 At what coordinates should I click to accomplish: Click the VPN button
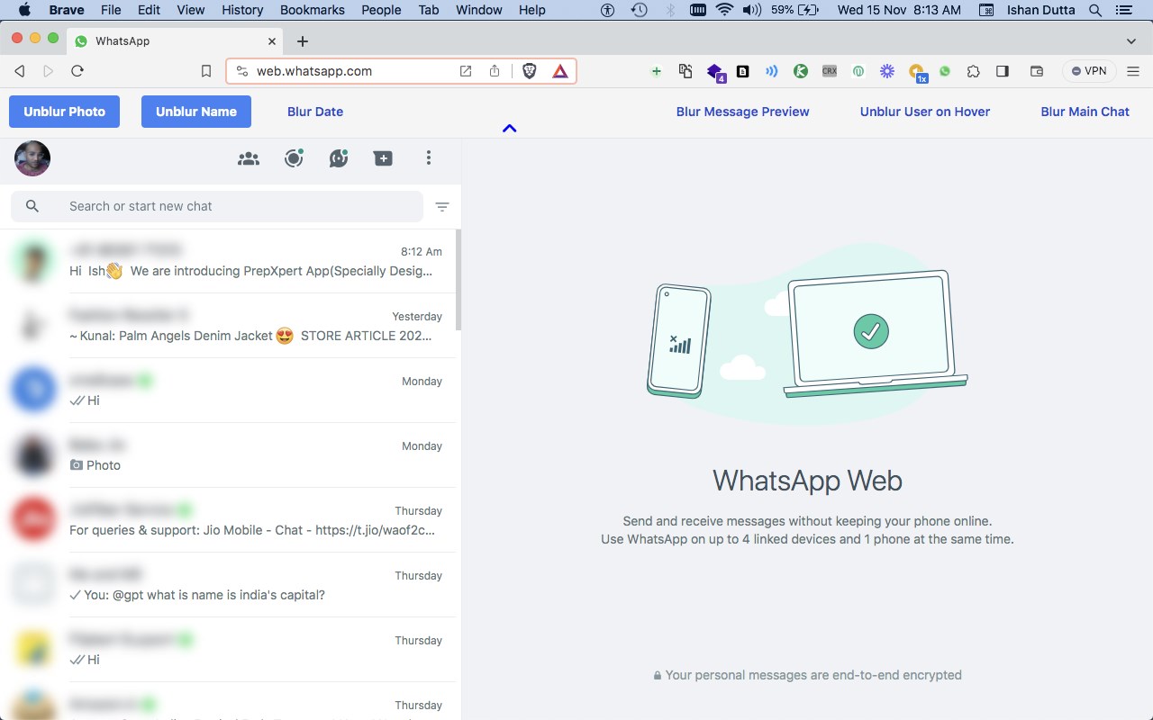(1089, 71)
